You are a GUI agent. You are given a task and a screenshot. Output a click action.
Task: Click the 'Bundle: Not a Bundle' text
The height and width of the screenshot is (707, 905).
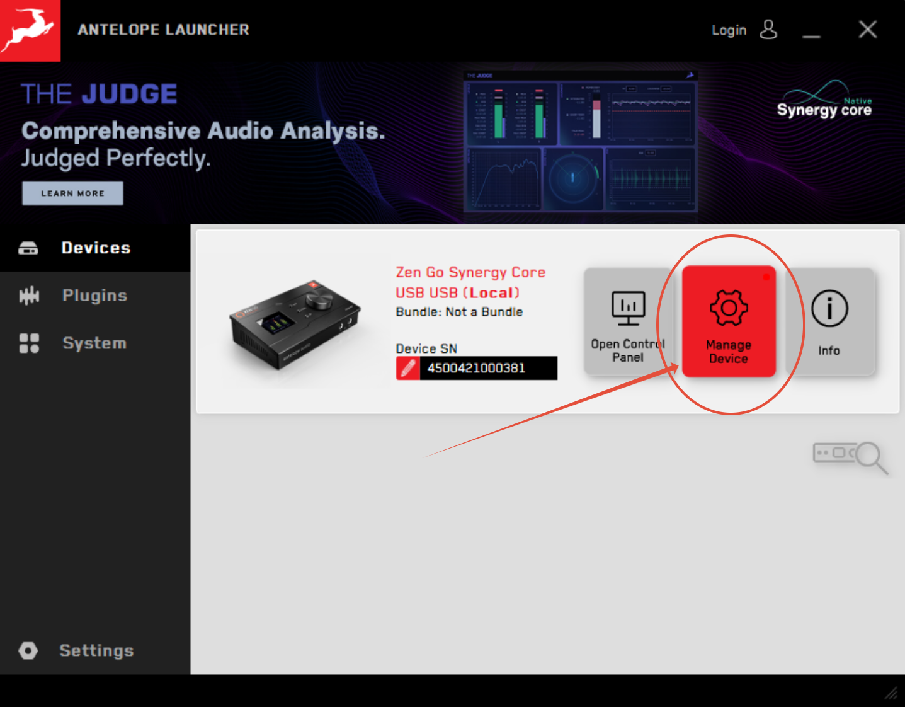point(459,312)
